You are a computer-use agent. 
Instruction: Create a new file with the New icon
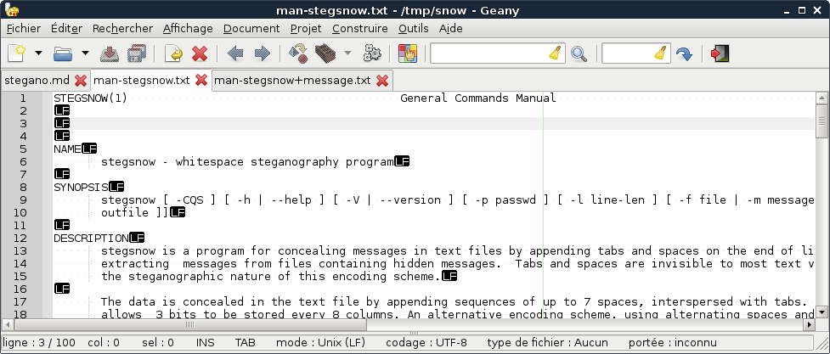(x=16, y=53)
